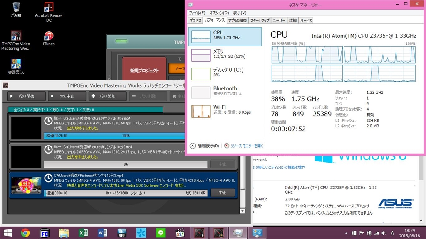Switch to the アプリの履歴 tab
The height and width of the screenshot is (239, 426).
(237, 20)
